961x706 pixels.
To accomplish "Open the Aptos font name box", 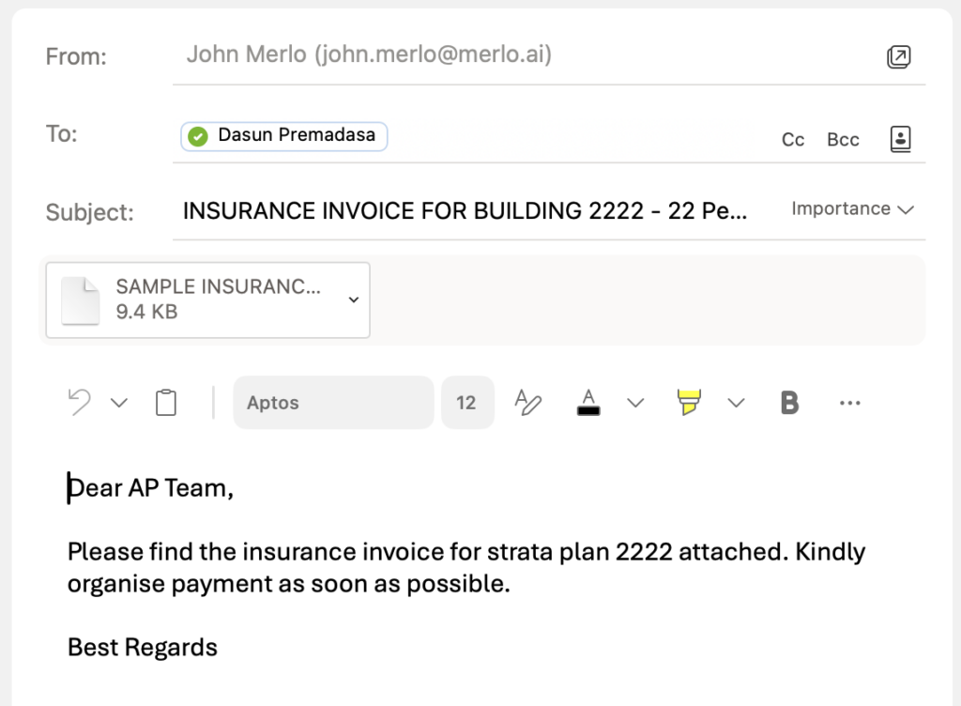I will [333, 403].
